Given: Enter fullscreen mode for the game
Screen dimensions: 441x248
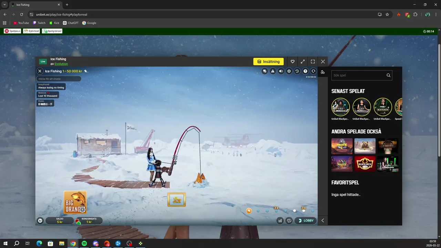Looking at the screenshot, I should 313,62.
